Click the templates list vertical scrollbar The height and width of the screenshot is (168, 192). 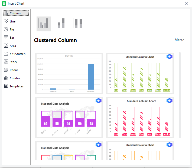point(180,95)
